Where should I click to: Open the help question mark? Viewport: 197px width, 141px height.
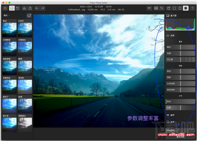(x=192, y=8)
